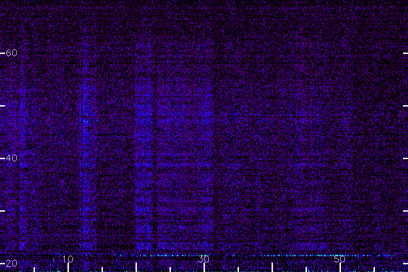Select the horizontal-axis tick mark below "30"
Screen dimensions: 408x272
coord(204,267)
